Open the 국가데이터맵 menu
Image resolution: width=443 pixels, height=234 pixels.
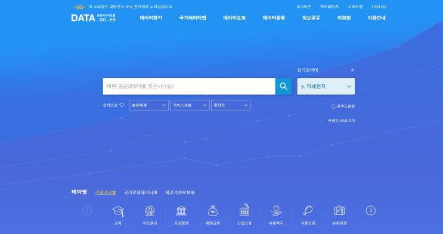[x=193, y=18]
